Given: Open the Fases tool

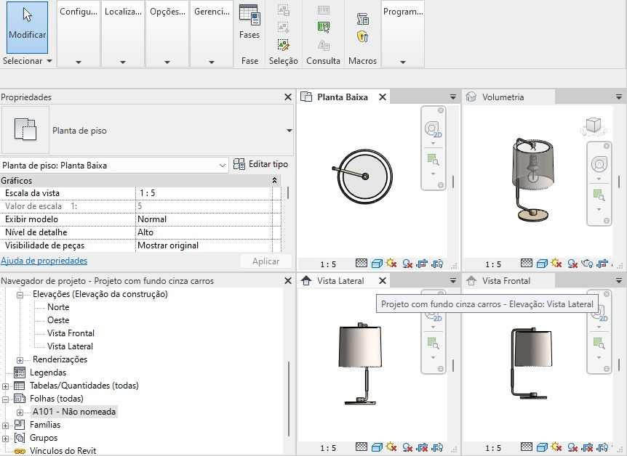Looking at the screenshot, I should (249, 22).
